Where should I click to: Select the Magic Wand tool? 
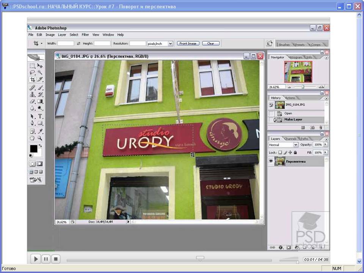coord(40,73)
